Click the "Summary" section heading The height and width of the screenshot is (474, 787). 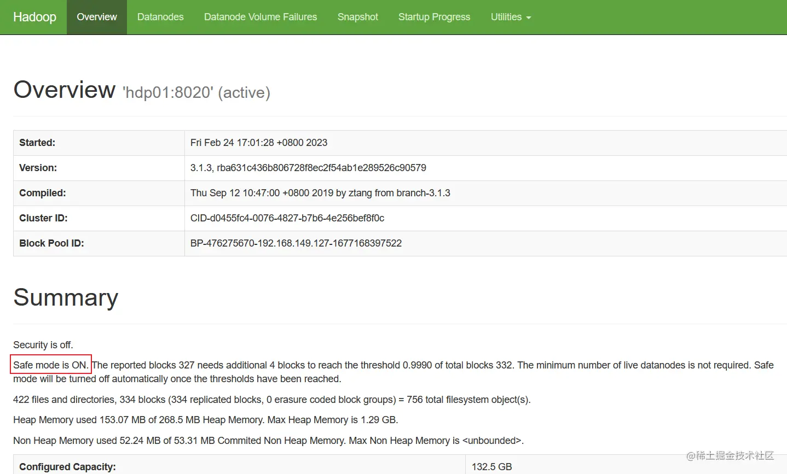click(66, 297)
